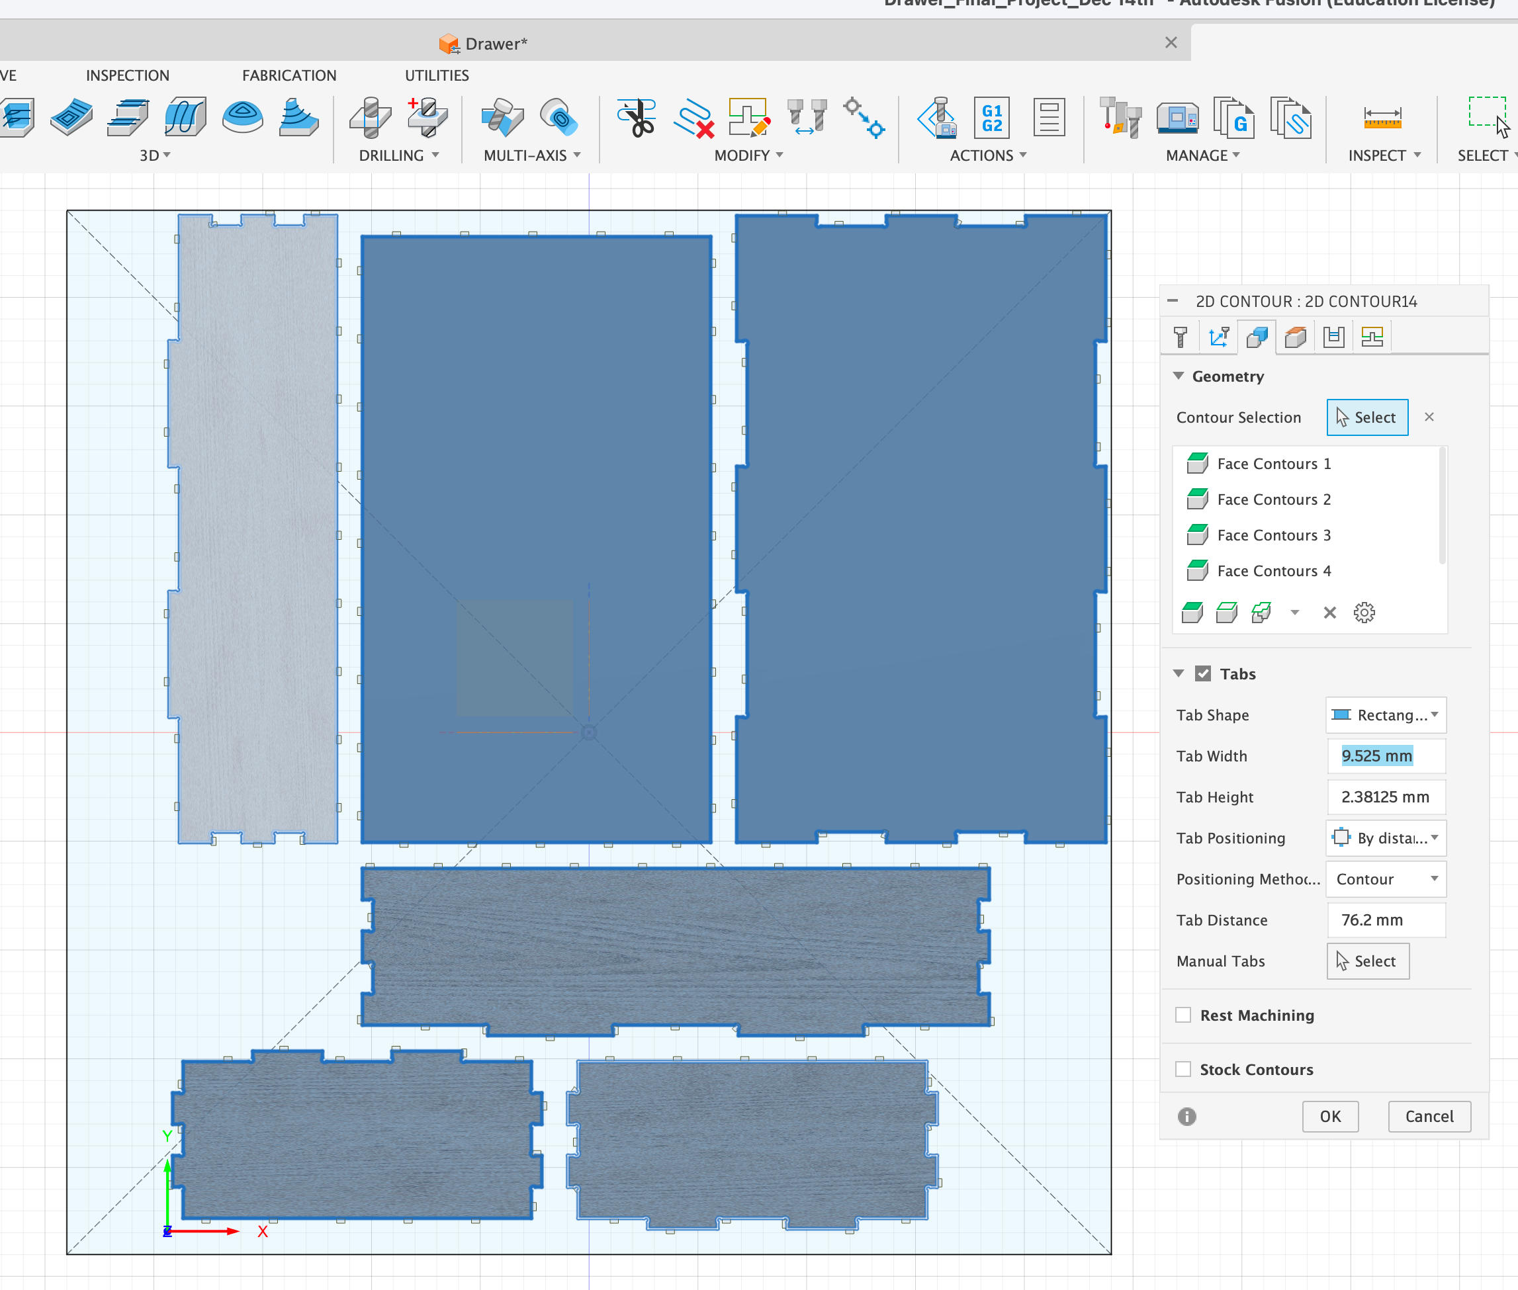
Task: Select the Delete Toolpath icon with red X
Action: tap(693, 118)
